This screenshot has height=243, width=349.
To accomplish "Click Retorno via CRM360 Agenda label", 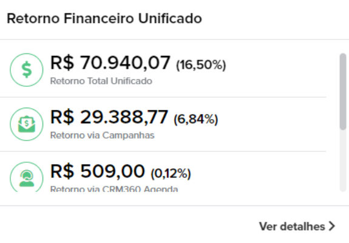I will click(114, 189).
